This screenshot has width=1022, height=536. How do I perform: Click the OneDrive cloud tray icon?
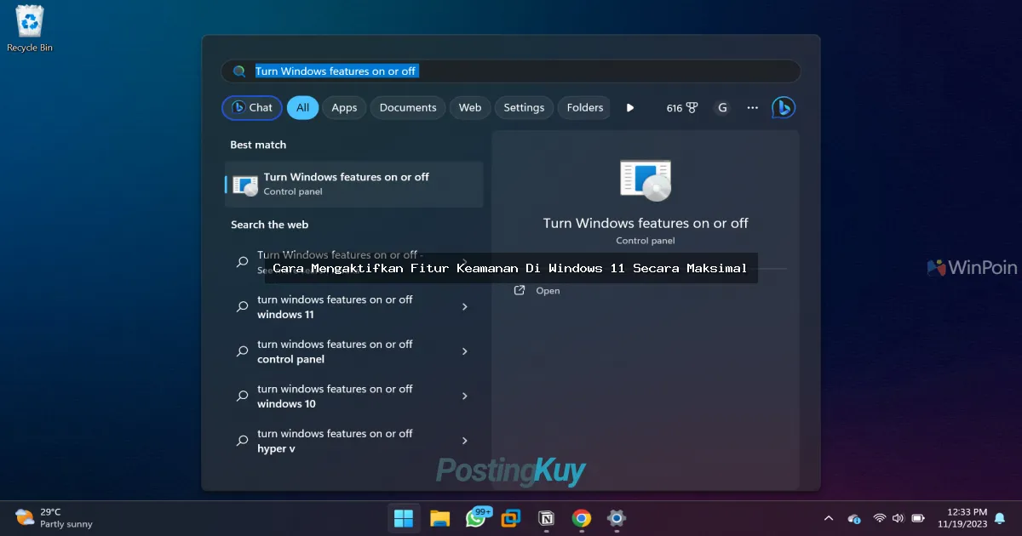(854, 518)
